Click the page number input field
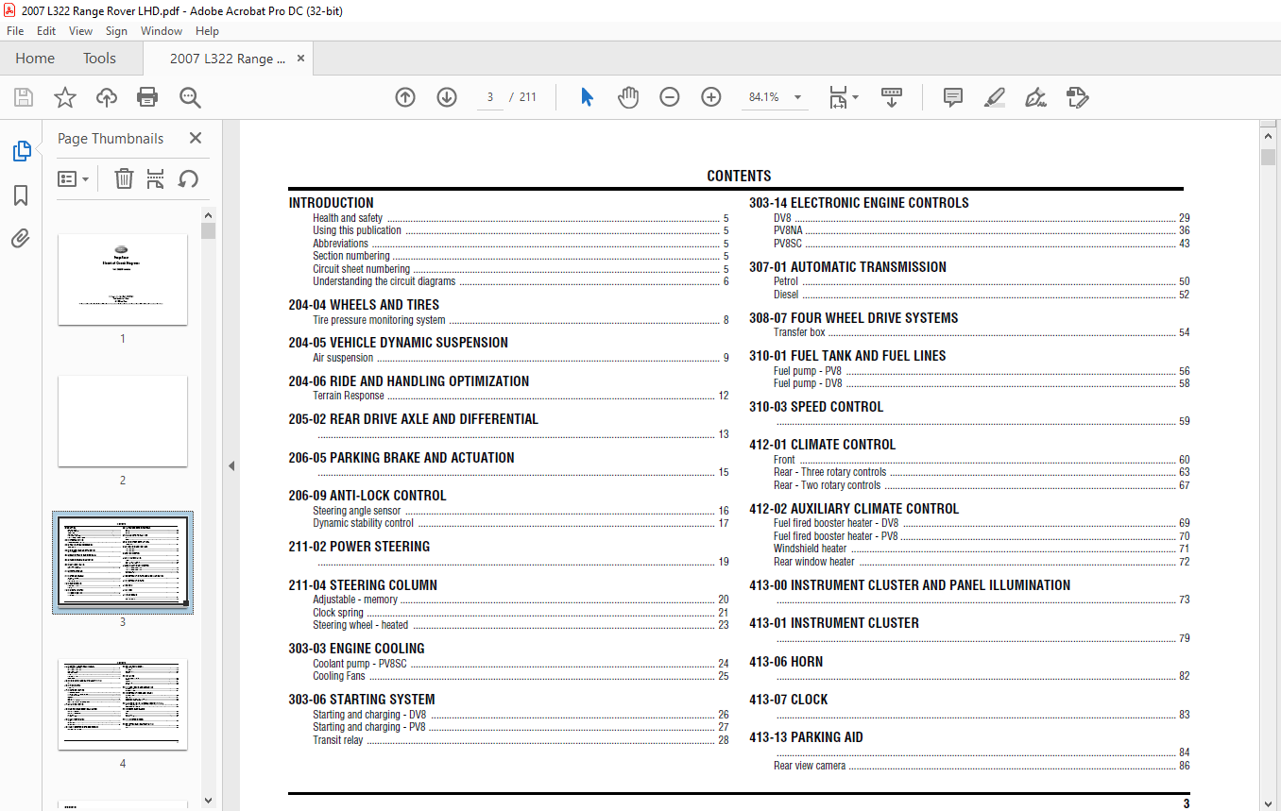 490,97
